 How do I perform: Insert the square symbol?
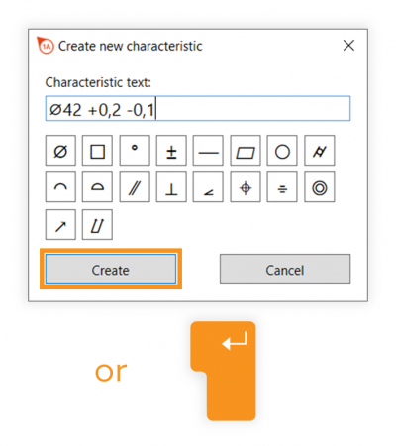tap(97, 151)
